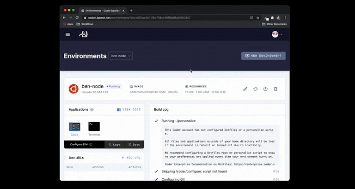Viewport: 355px width, 189px height.
Task: Power off the ben-node environment
Action: [265, 89]
